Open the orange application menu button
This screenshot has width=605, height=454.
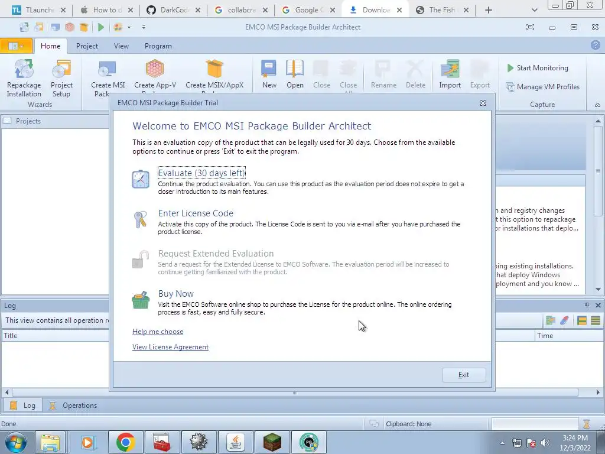[x=16, y=46]
